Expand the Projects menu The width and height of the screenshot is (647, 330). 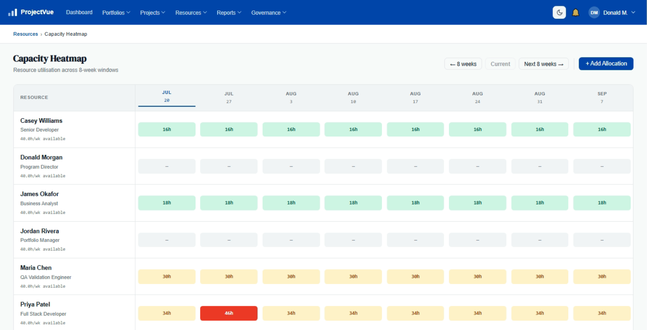pos(153,12)
